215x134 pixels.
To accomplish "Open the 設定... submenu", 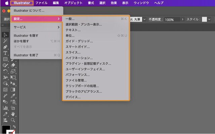I will [37, 19].
